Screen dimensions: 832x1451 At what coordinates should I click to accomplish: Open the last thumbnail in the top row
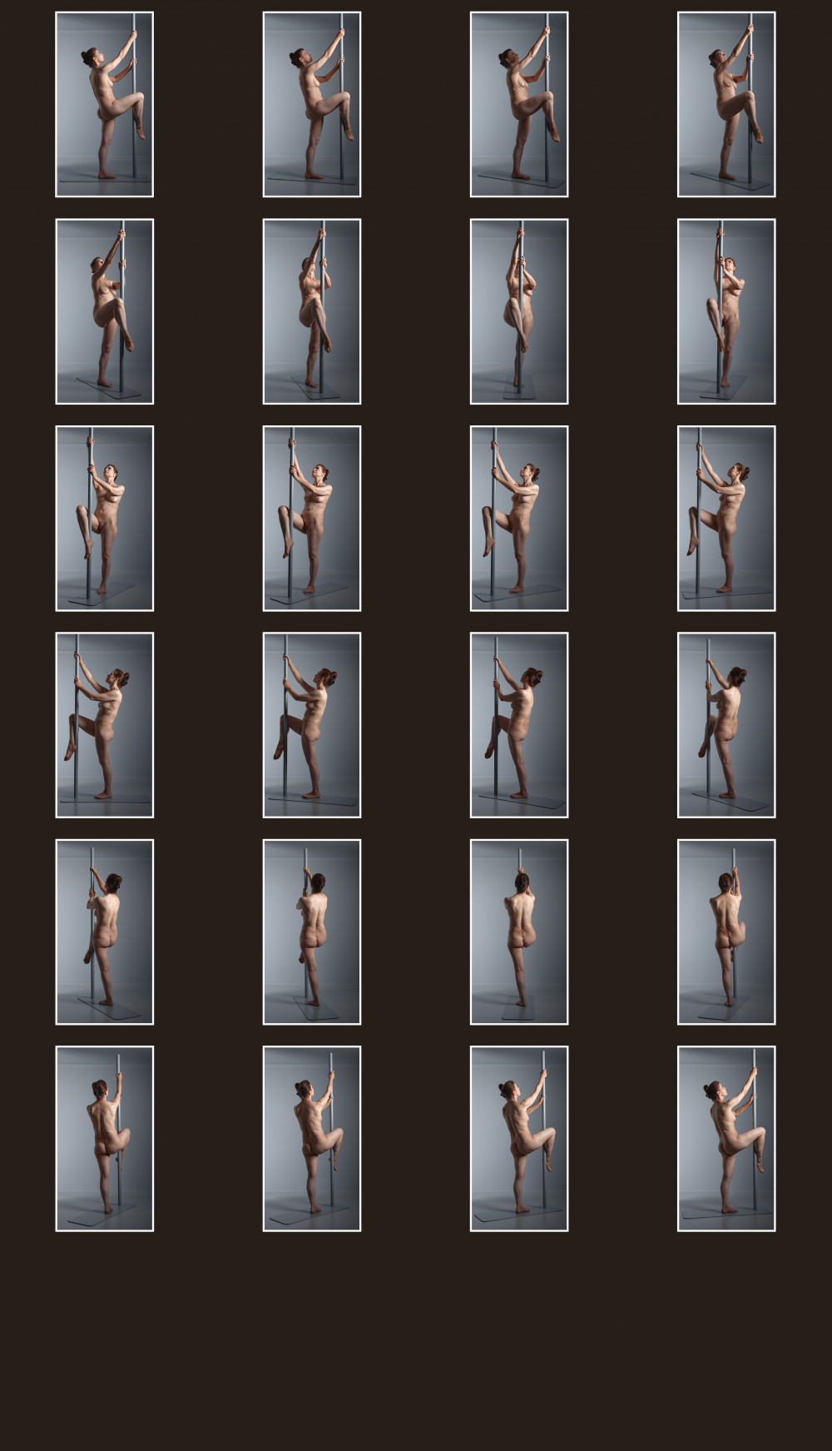point(726,105)
